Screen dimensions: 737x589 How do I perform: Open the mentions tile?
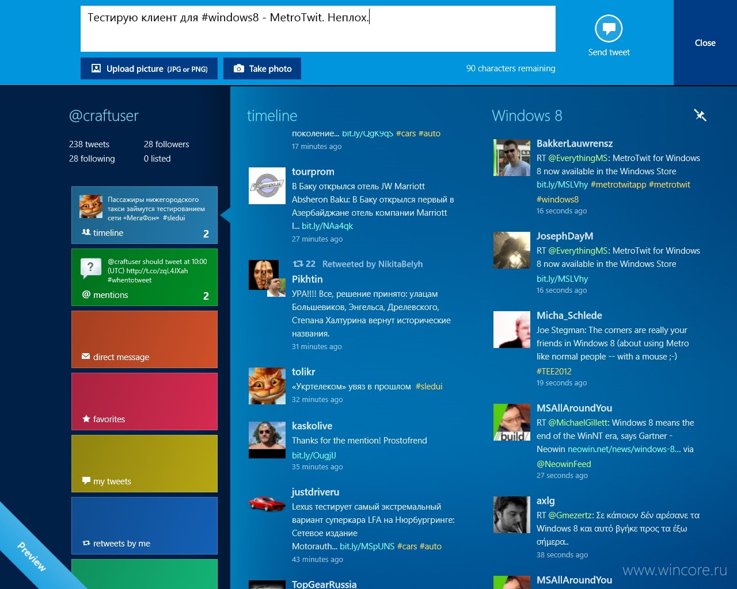145,277
